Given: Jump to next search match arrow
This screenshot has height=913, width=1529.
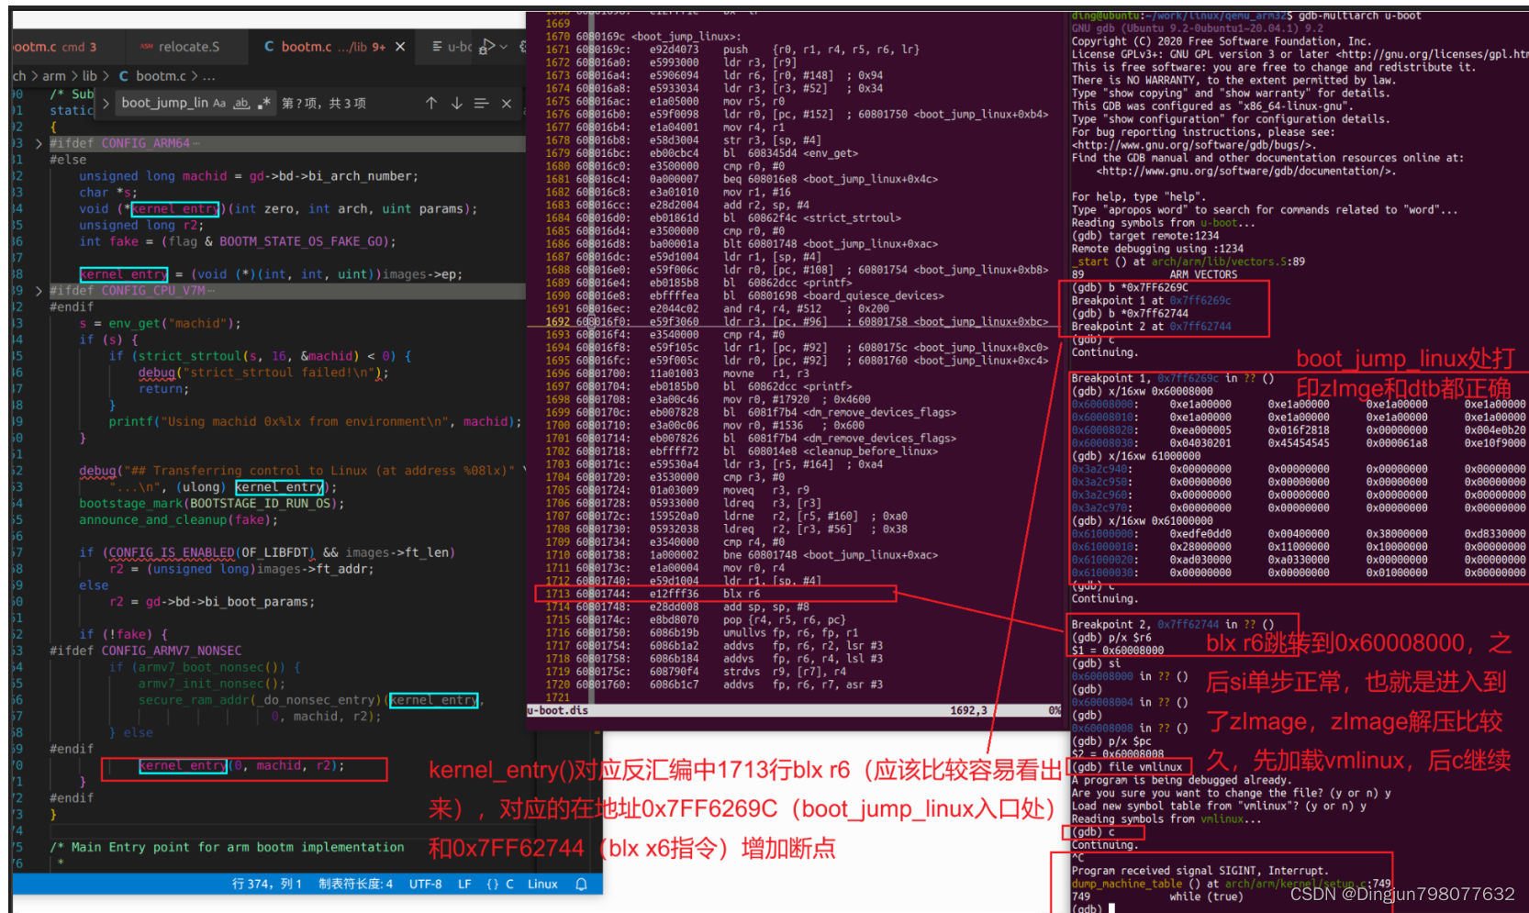Looking at the screenshot, I should (457, 103).
